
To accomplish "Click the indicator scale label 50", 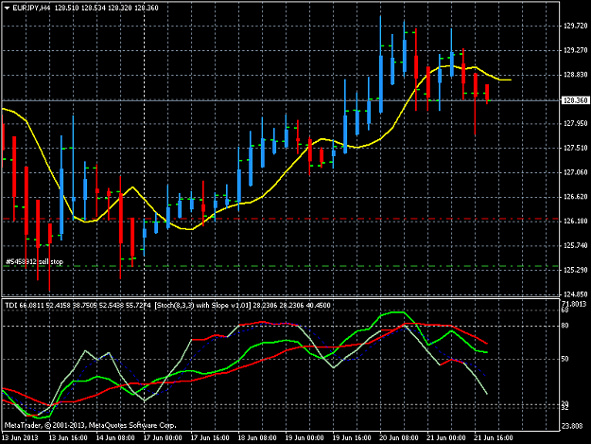I will pos(565,359).
